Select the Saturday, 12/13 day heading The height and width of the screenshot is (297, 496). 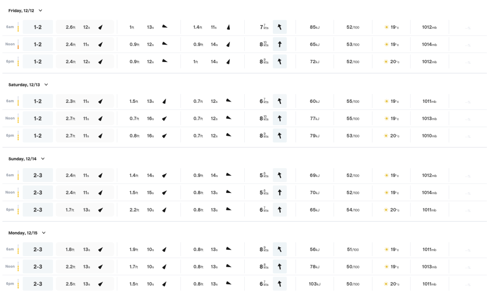(24, 85)
